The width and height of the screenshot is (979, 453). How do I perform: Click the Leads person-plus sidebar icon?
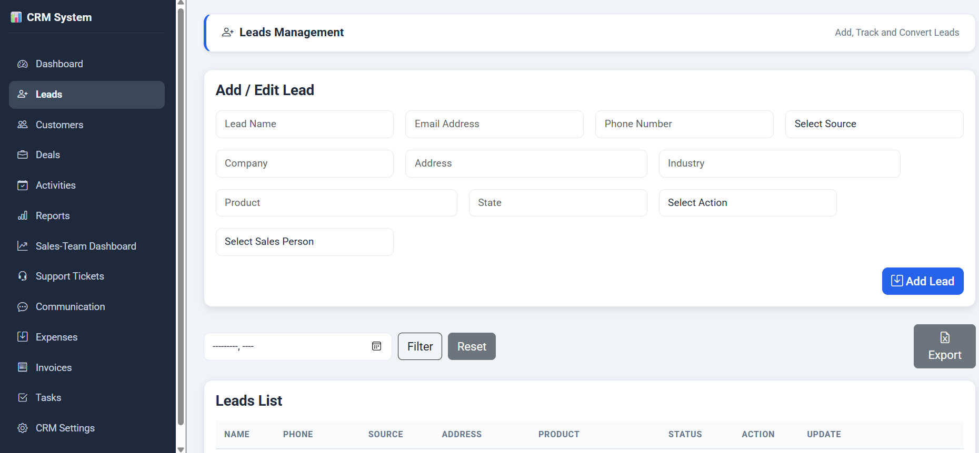click(x=23, y=94)
